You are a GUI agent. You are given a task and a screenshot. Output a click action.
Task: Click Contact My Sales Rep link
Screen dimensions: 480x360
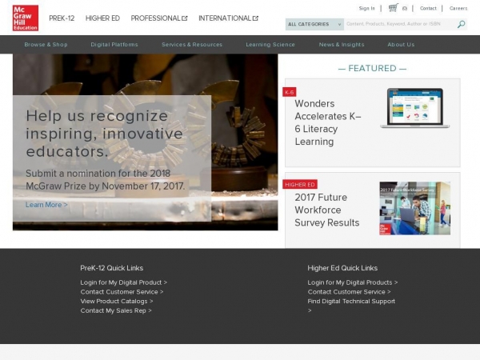click(116, 310)
